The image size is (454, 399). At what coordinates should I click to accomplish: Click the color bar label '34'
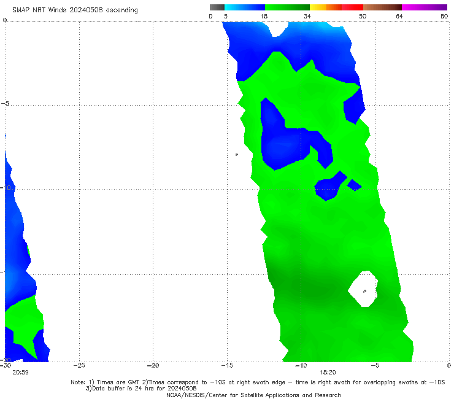pos(307,17)
